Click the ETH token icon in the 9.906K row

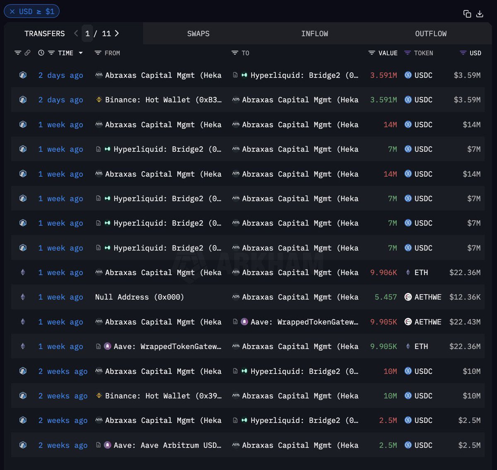[x=408, y=273]
